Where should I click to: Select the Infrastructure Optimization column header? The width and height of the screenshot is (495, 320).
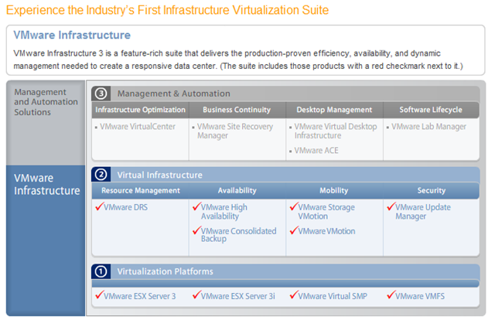pos(140,110)
